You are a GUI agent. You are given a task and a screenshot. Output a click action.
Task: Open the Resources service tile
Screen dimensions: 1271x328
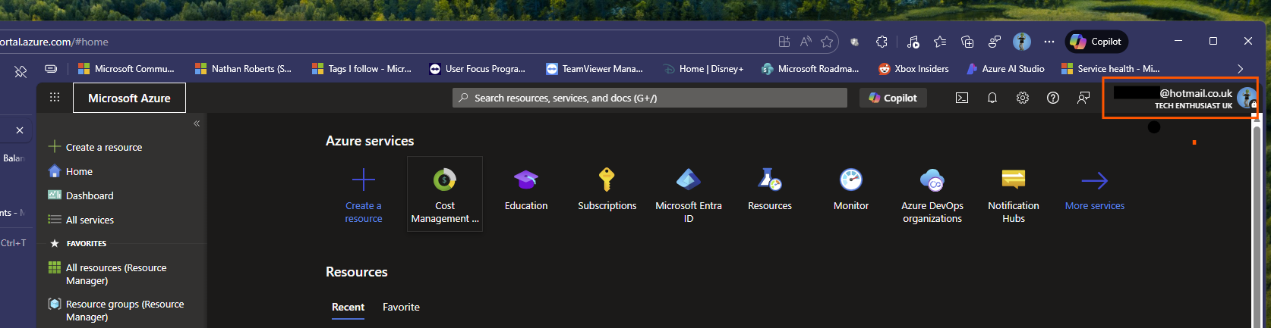click(770, 189)
